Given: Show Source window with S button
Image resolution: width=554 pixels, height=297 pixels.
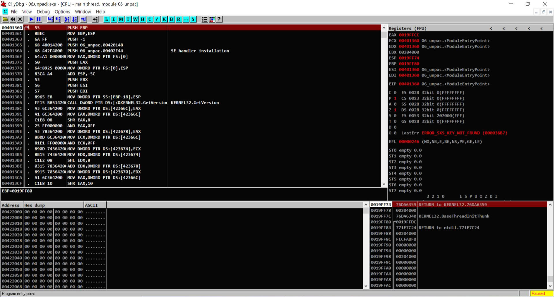Looking at the screenshot, I should tap(193, 19).
